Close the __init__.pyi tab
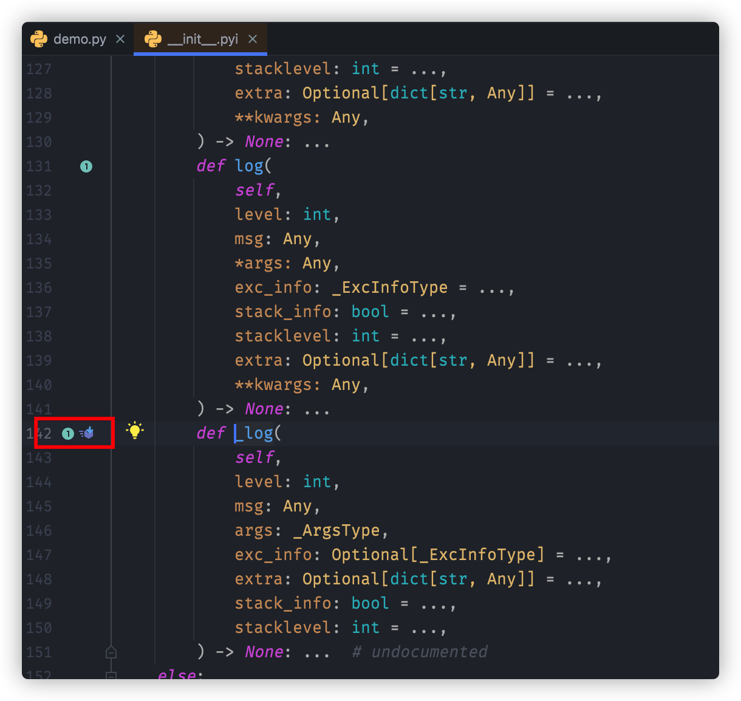 click(x=253, y=38)
